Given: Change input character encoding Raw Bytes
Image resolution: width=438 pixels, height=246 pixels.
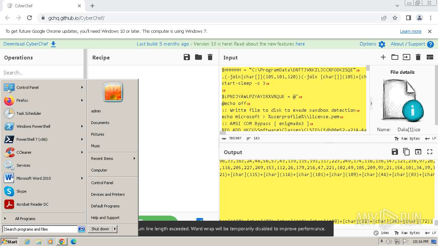Looking at the screenshot, I should point(407,139).
